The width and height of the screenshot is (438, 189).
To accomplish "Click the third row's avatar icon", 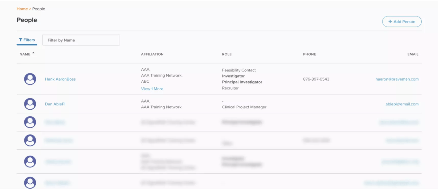I will [x=30, y=122].
